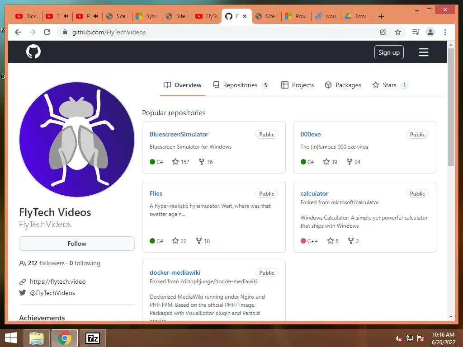Click the network tray icon
The image size is (463, 347).
410,338
